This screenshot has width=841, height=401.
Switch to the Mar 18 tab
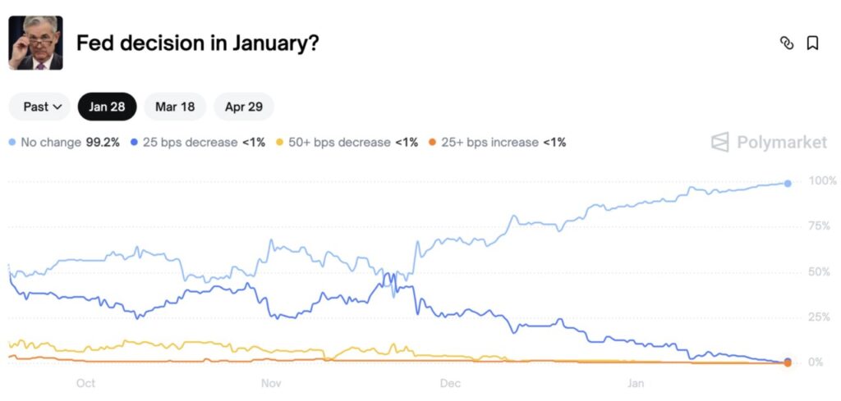(x=175, y=107)
